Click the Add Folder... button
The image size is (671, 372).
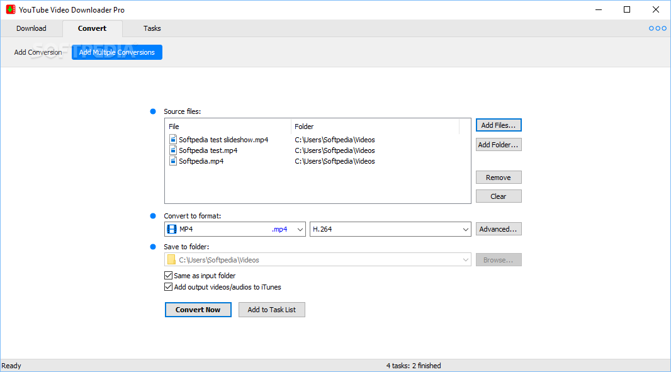[x=499, y=145]
